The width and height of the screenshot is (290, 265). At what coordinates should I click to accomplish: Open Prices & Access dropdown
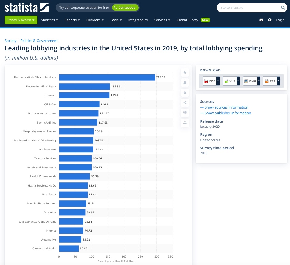pos(21,20)
